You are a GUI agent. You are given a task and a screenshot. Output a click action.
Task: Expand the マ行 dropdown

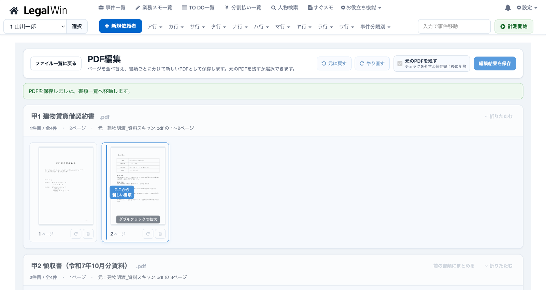[283, 27]
